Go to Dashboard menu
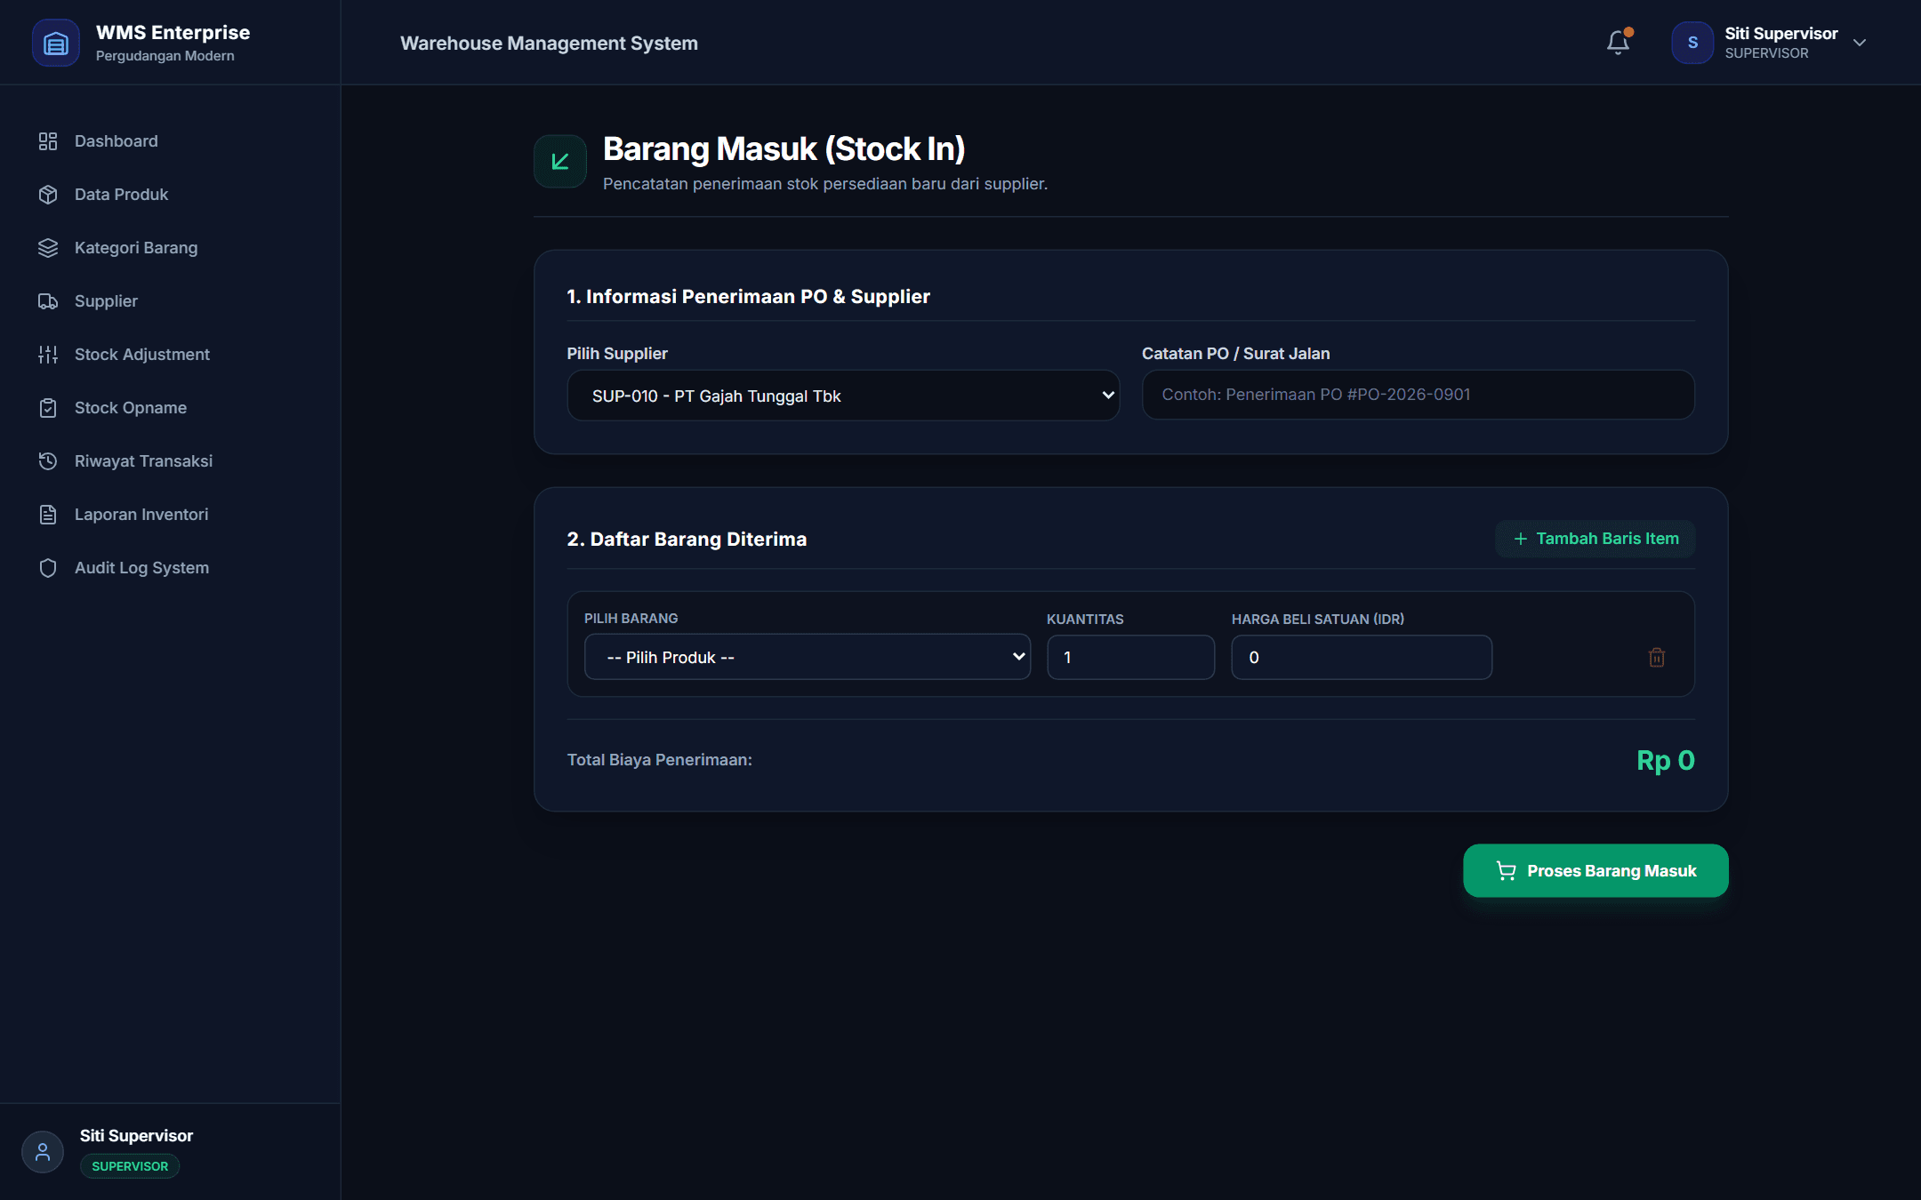 point(171,141)
